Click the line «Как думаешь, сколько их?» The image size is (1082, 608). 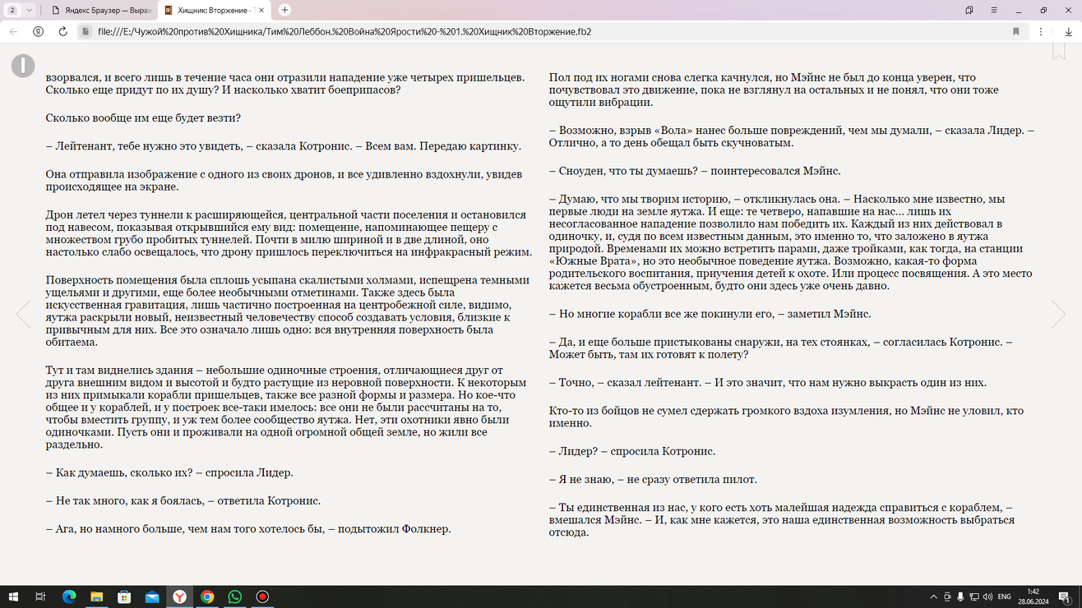(x=169, y=472)
